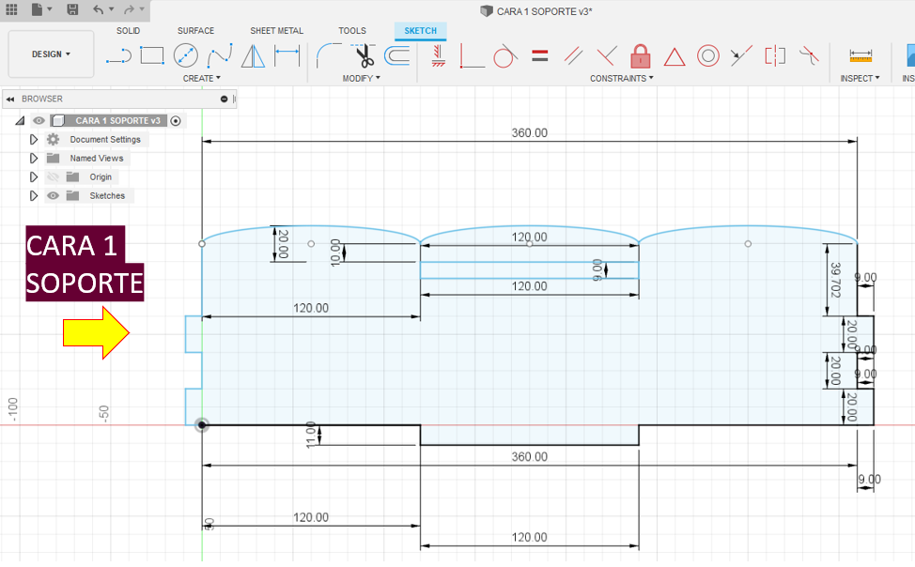Select the Measure tool
Screen dimensions: 915x567
tap(861, 56)
